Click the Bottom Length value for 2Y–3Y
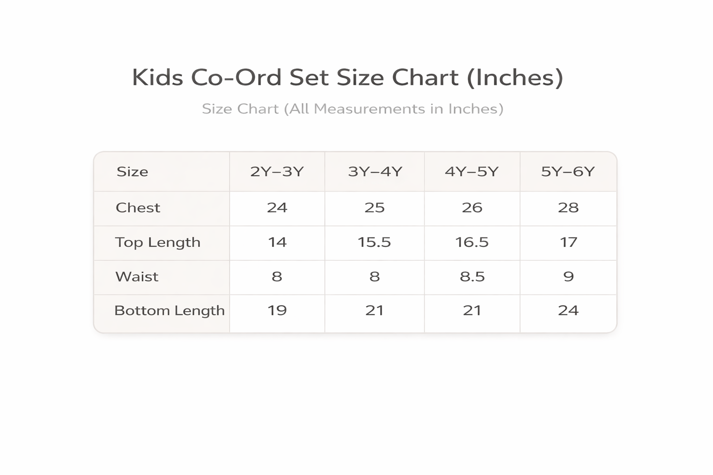Image resolution: width=713 pixels, height=475 pixels. pos(277,311)
